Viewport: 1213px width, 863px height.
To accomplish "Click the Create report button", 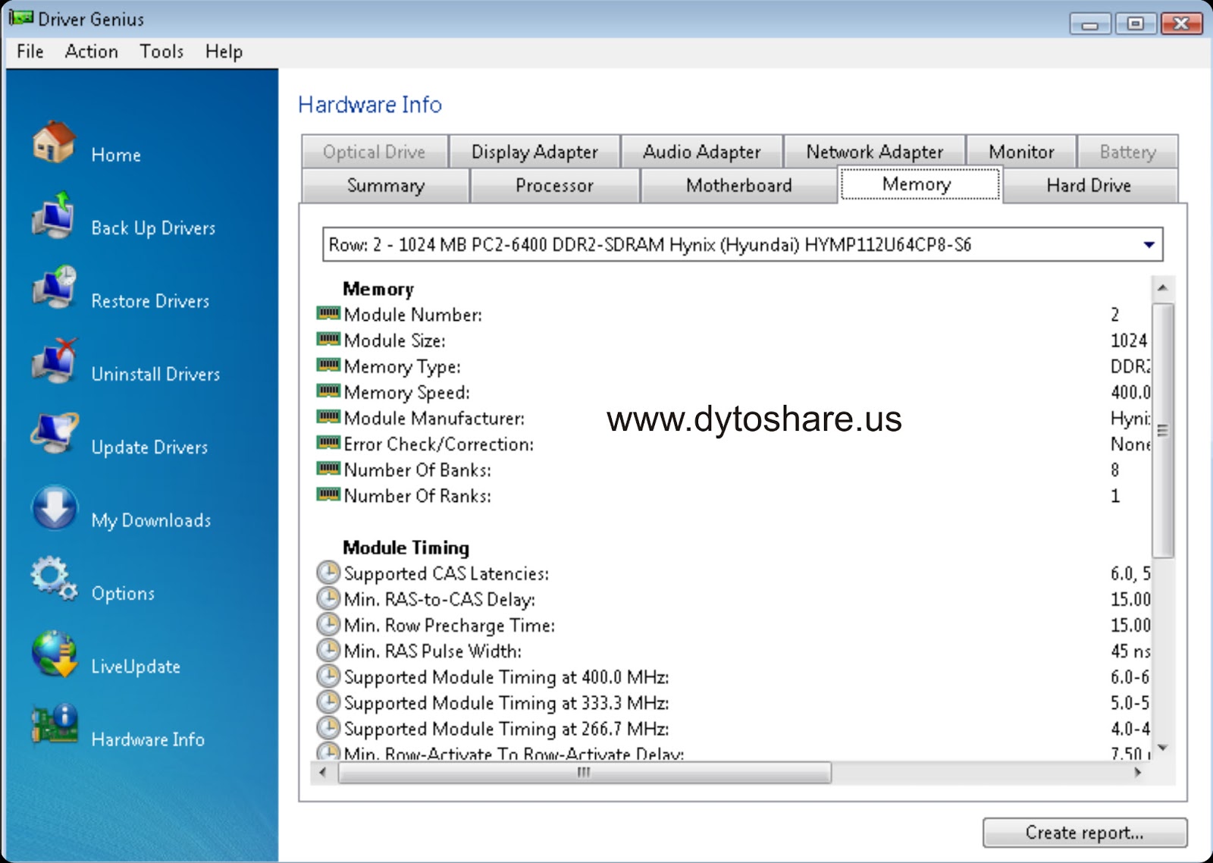I will click(x=1085, y=833).
